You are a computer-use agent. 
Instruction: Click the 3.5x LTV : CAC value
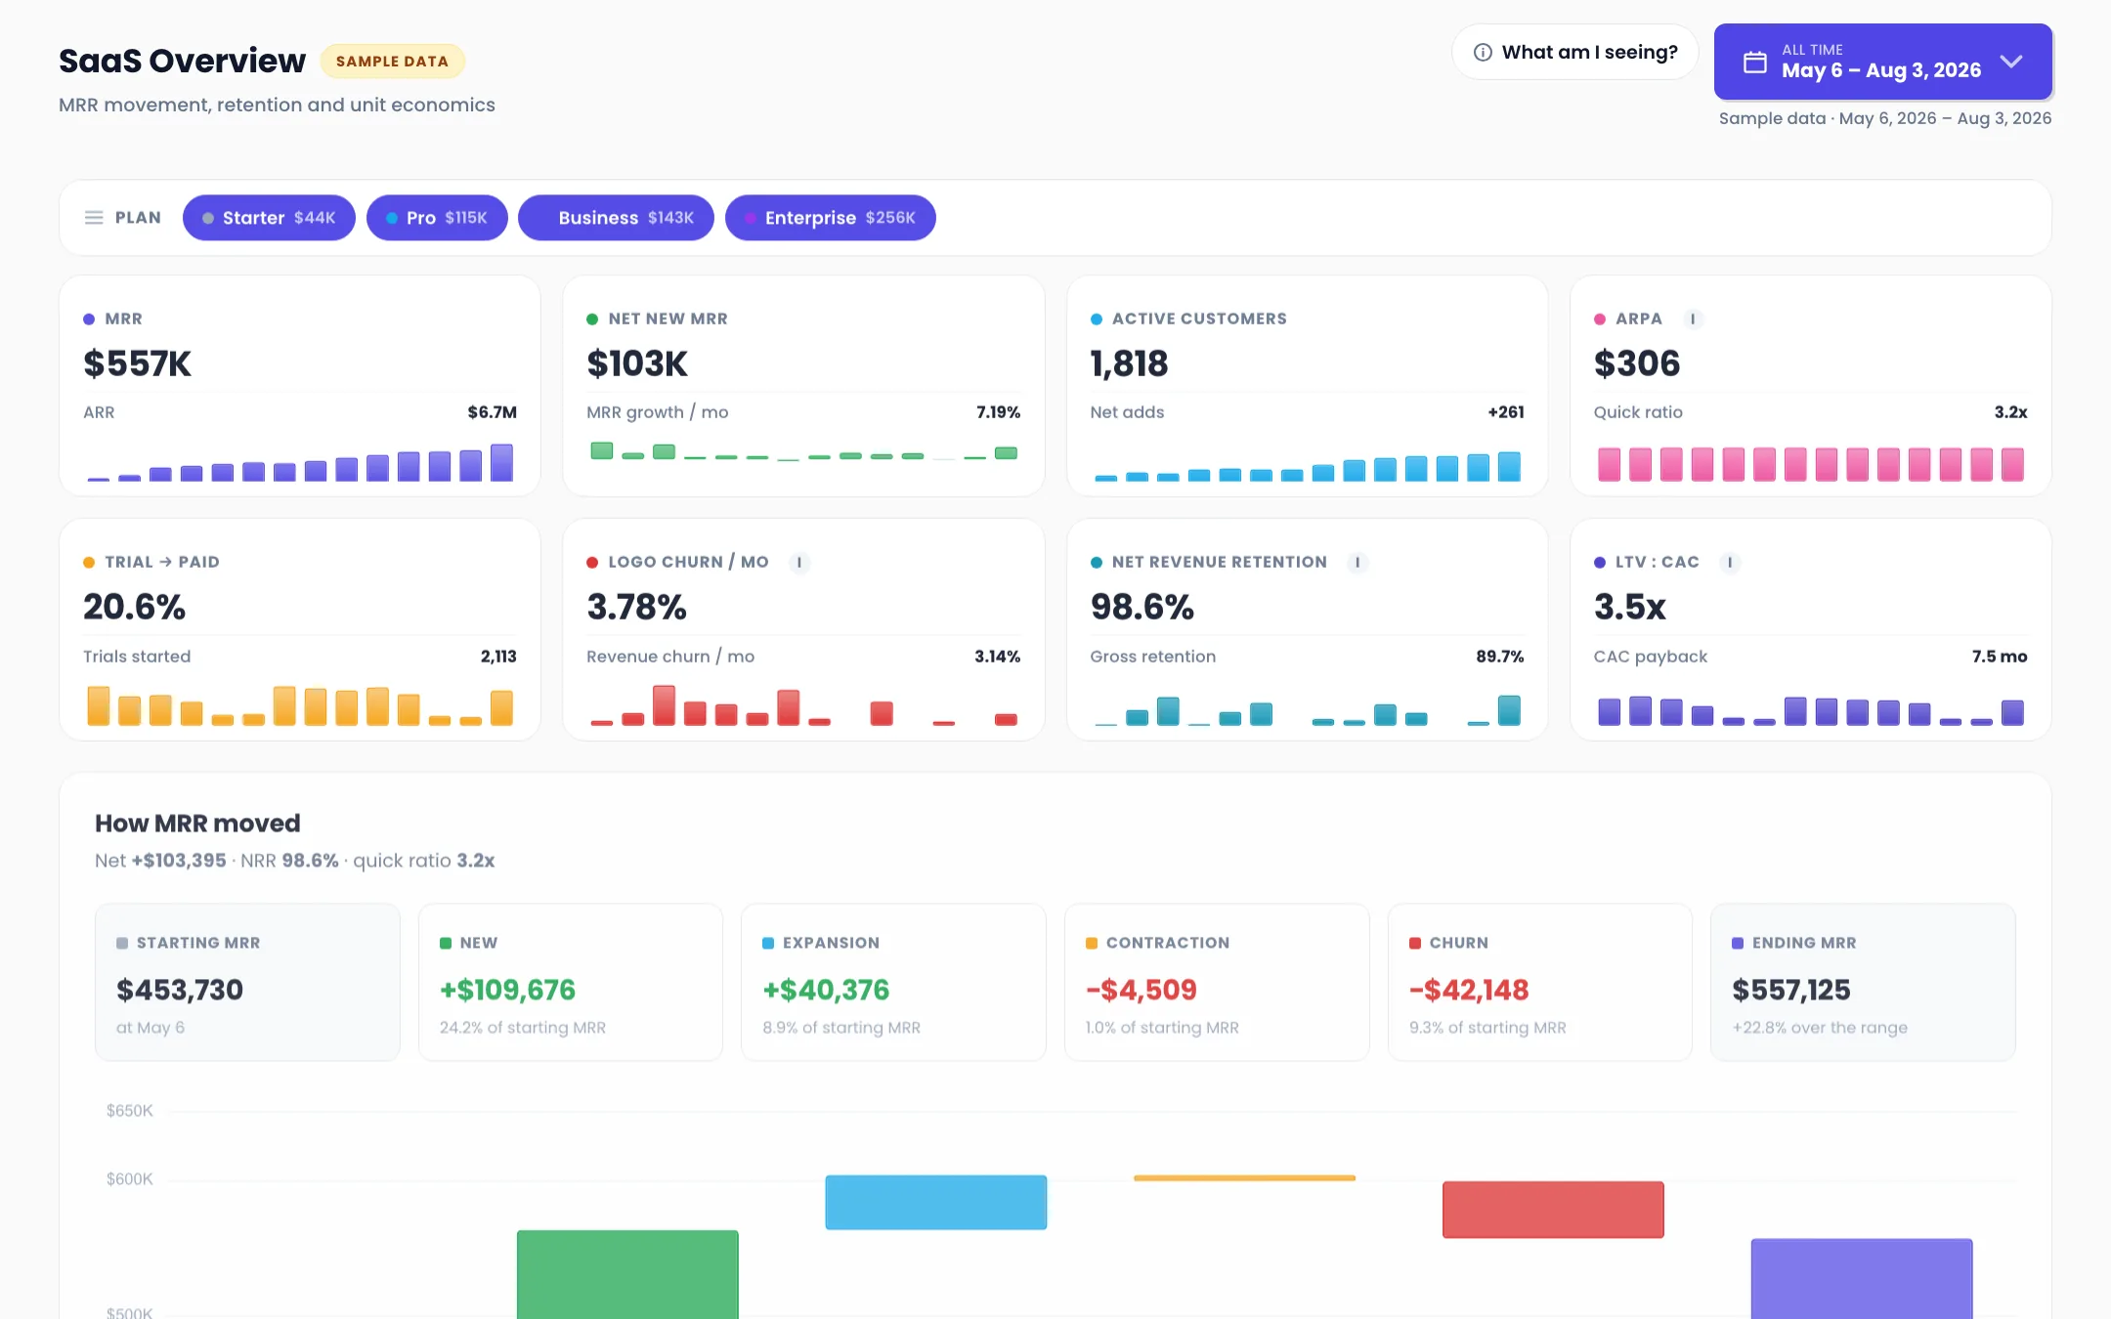point(1629,607)
